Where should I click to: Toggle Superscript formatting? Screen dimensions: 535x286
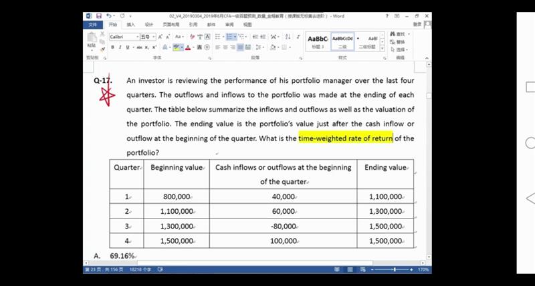point(154,47)
